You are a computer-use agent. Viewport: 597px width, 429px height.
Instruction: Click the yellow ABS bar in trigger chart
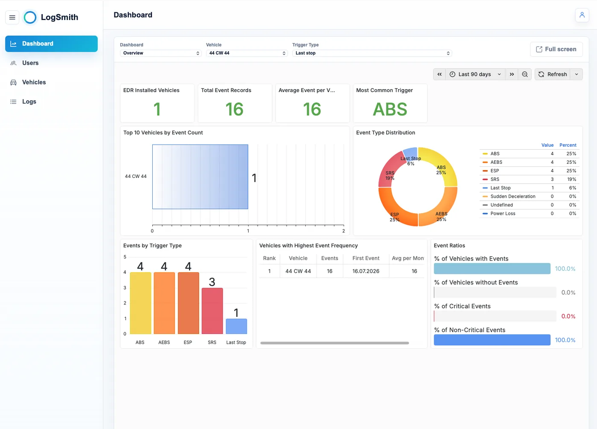click(x=140, y=303)
